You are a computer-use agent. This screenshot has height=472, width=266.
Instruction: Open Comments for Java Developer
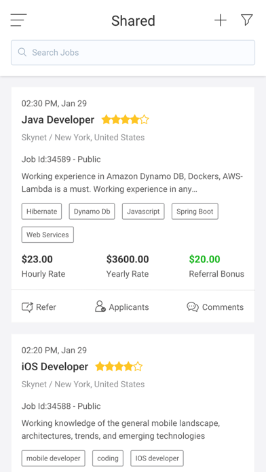pyautogui.click(x=215, y=307)
